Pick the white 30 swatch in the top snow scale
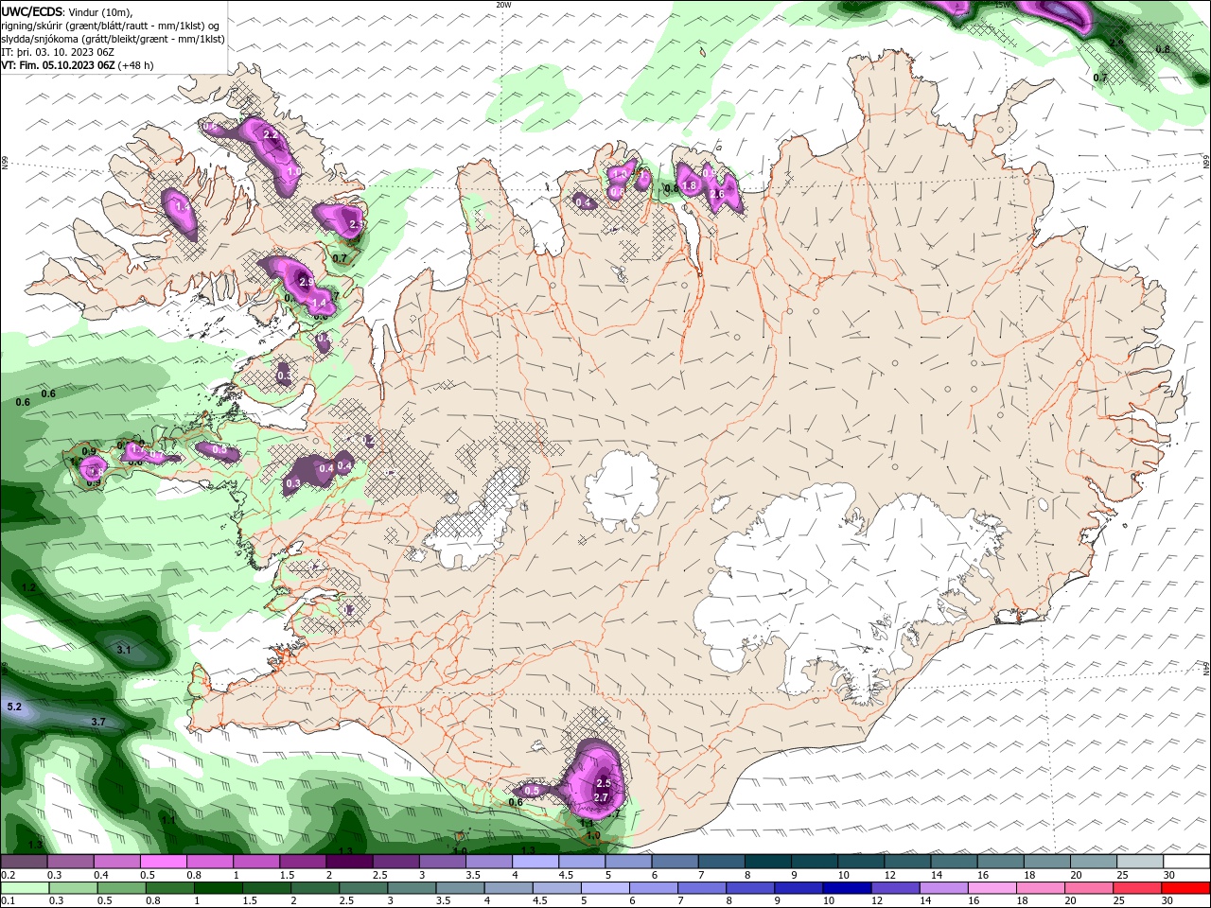This screenshot has height=908, width=1211. coord(1186,862)
